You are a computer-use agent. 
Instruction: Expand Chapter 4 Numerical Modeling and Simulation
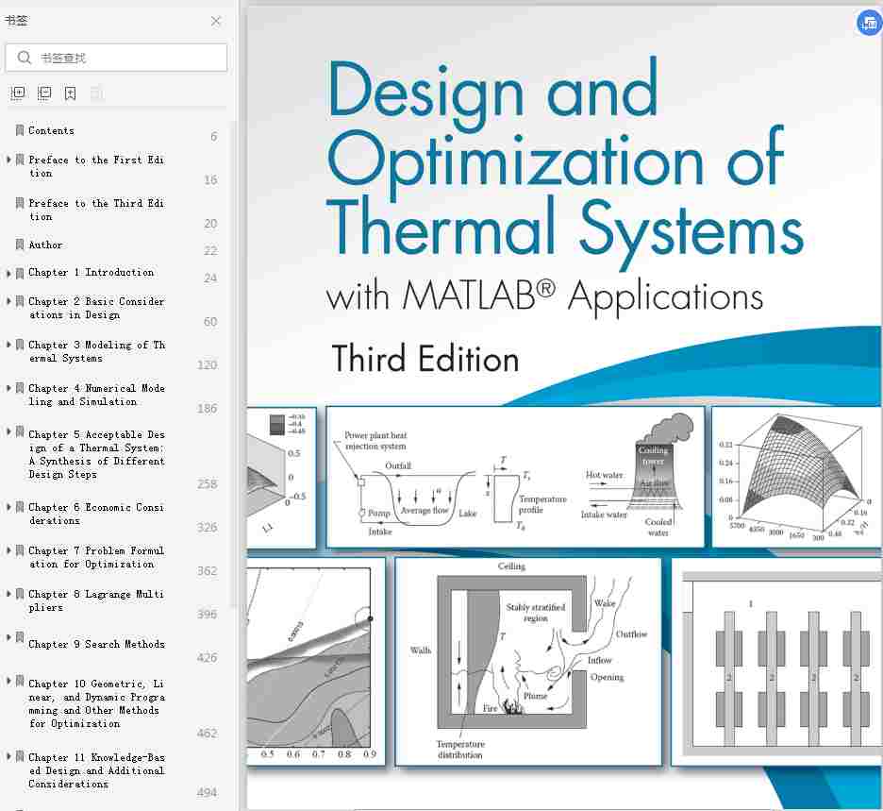[x=8, y=388]
